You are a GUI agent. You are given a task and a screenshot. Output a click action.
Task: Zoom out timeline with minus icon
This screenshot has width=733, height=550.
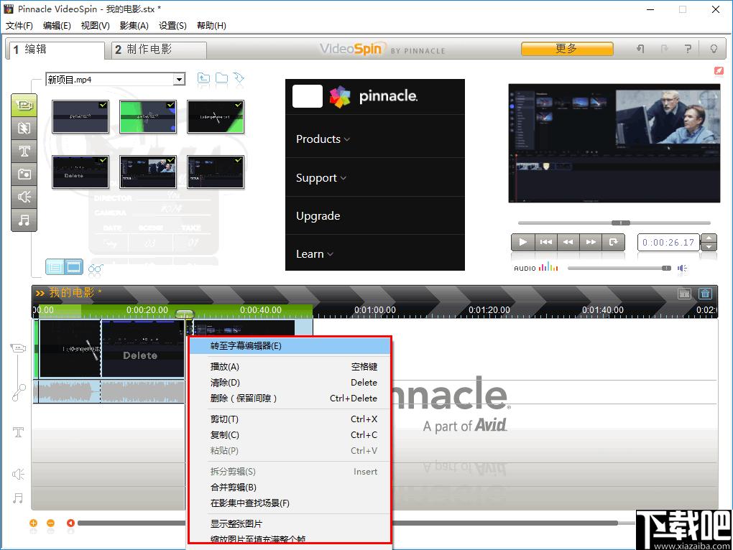50,523
